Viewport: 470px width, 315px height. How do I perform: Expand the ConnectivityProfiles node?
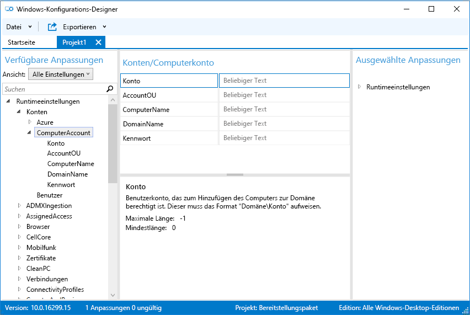point(19,289)
